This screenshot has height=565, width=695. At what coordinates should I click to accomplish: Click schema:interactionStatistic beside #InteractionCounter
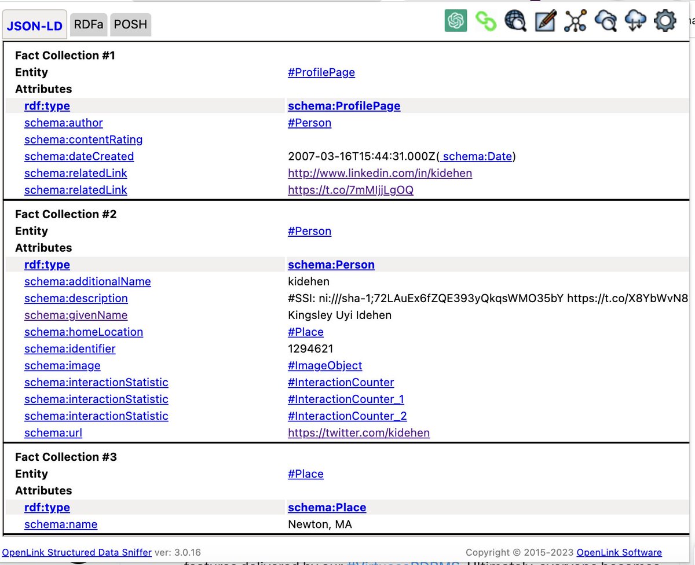pyautogui.click(x=96, y=382)
